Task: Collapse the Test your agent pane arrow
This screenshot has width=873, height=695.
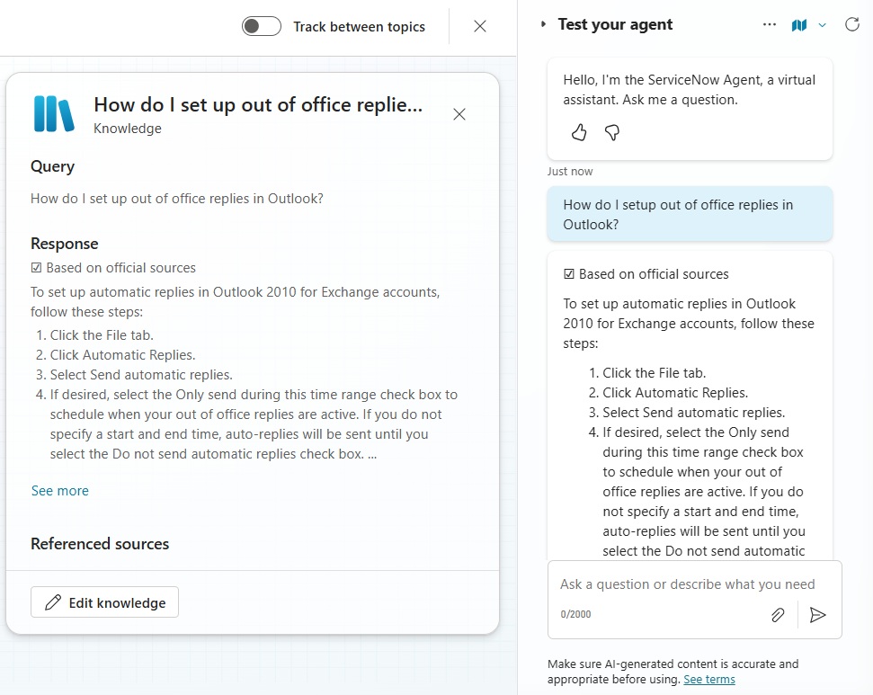Action: pyautogui.click(x=543, y=24)
